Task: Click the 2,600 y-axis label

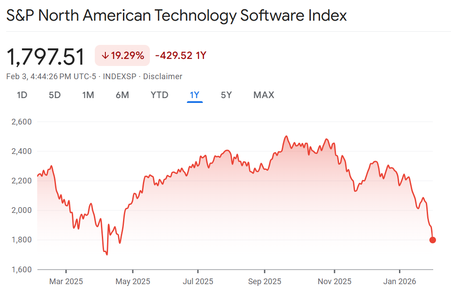Action: [21, 121]
